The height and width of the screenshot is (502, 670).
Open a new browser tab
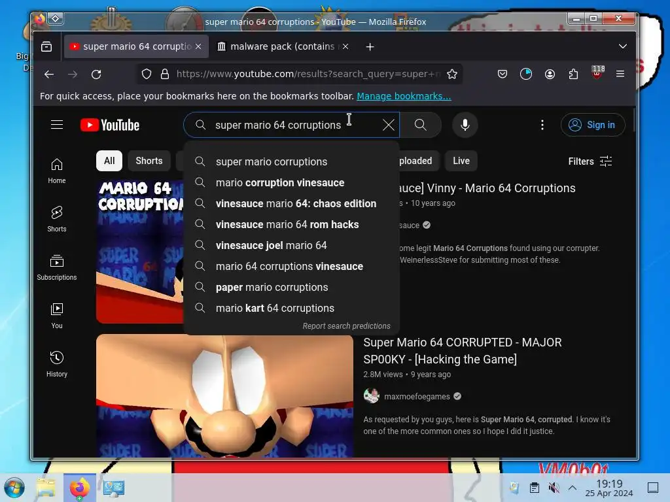[370, 46]
